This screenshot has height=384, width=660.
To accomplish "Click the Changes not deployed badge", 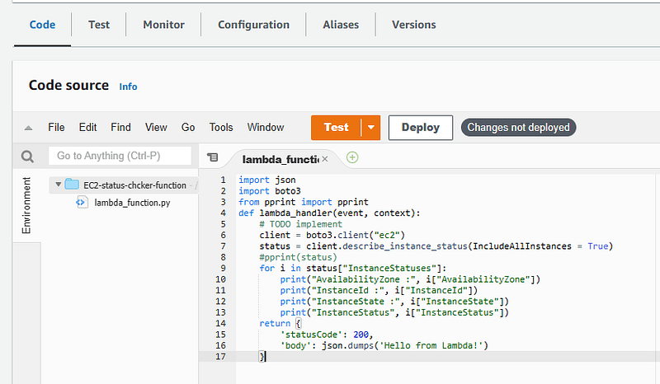I will tap(518, 128).
